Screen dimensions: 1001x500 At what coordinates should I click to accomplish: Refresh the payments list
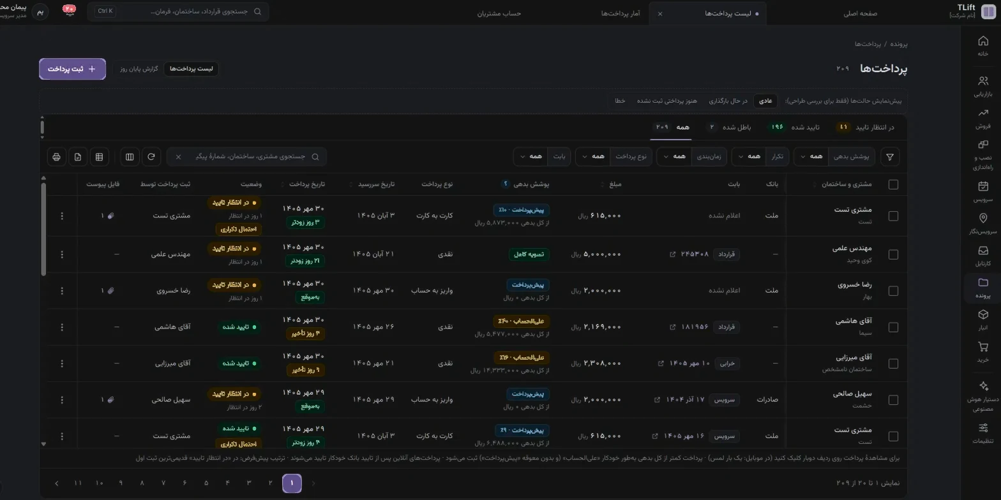(151, 157)
